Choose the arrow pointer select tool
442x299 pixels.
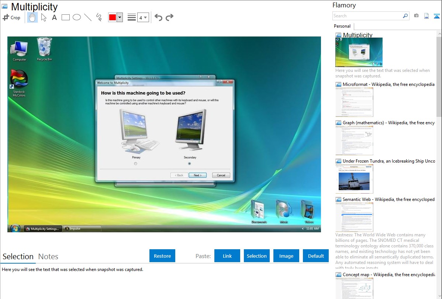44,17
